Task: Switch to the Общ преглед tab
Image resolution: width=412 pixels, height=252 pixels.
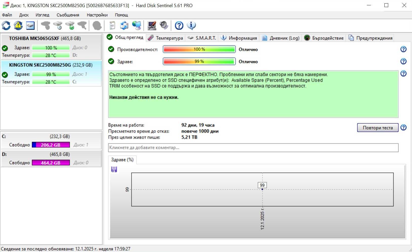Action: point(126,37)
